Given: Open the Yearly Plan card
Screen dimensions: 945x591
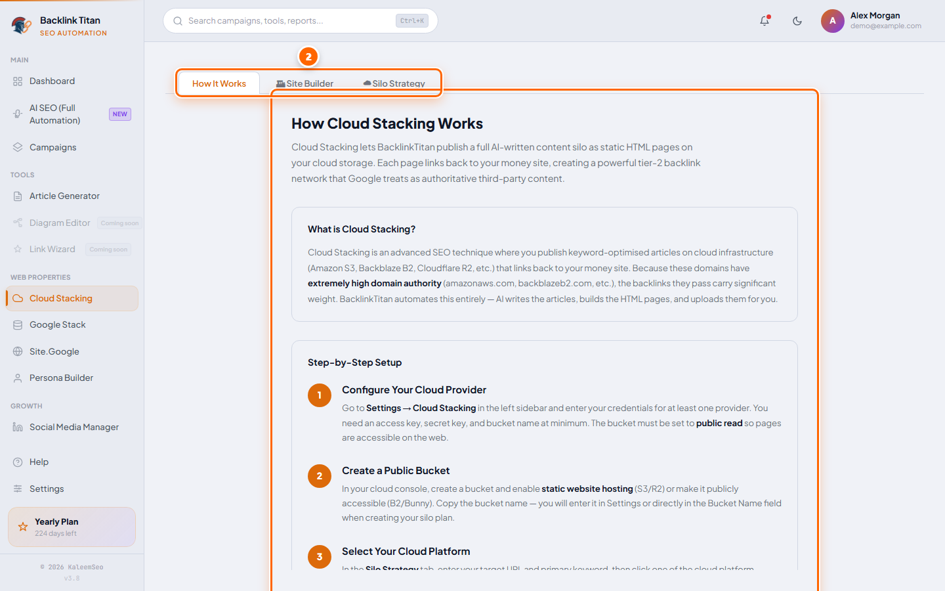Looking at the screenshot, I should tap(72, 527).
